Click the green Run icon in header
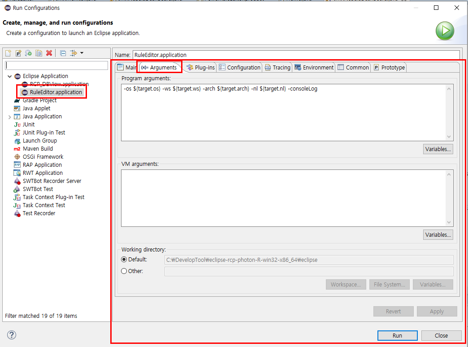 point(445,31)
